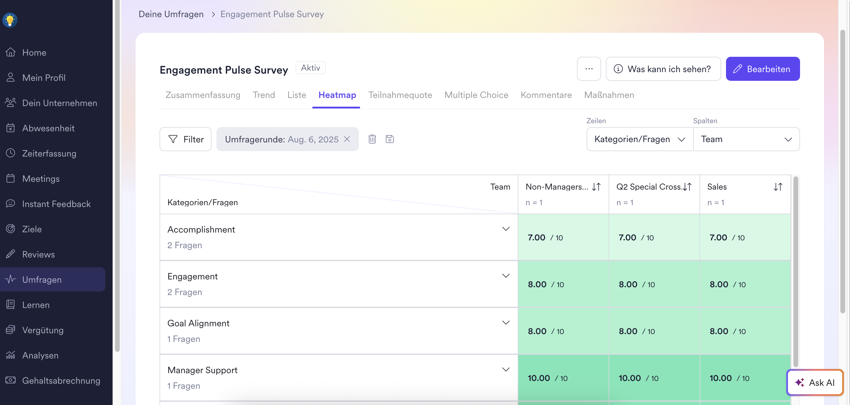Expand the Accomplishment category row

[x=505, y=229]
